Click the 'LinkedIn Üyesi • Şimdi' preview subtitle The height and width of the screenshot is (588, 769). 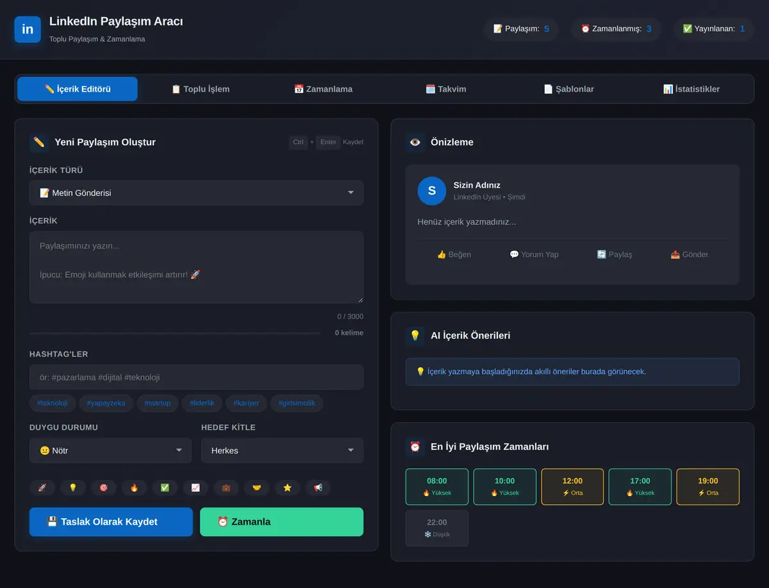pyautogui.click(x=490, y=197)
